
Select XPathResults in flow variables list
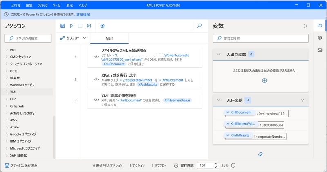(x=238, y=135)
